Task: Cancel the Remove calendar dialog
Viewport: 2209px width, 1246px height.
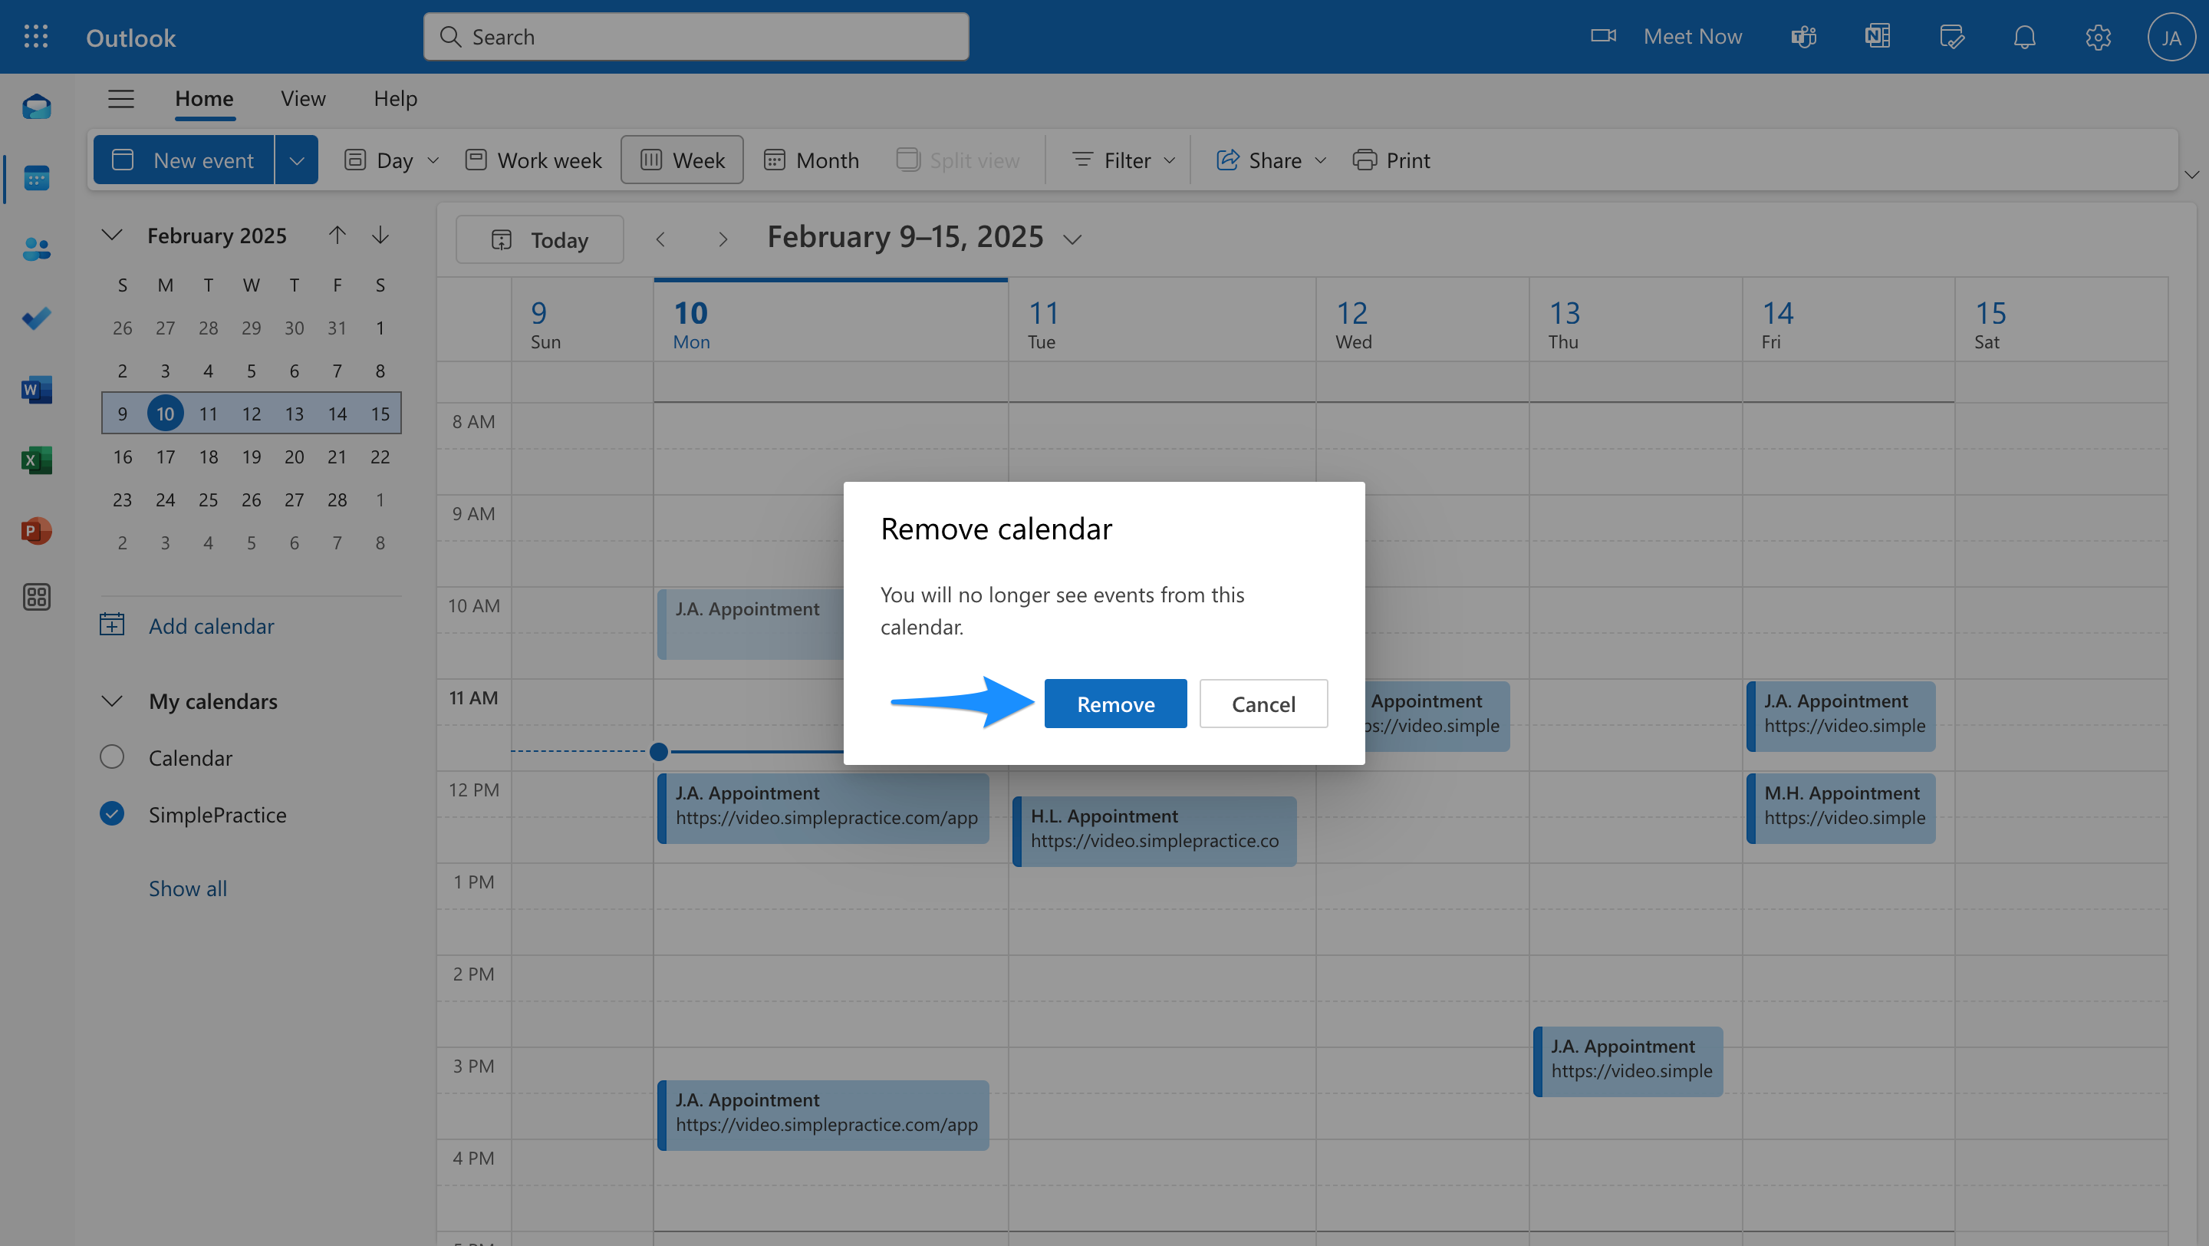Action: pyautogui.click(x=1263, y=704)
